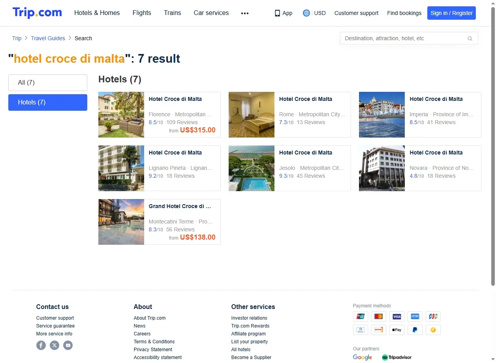Click the American Express payment icon
This screenshot has width=496, height=363.
(415, 316)
